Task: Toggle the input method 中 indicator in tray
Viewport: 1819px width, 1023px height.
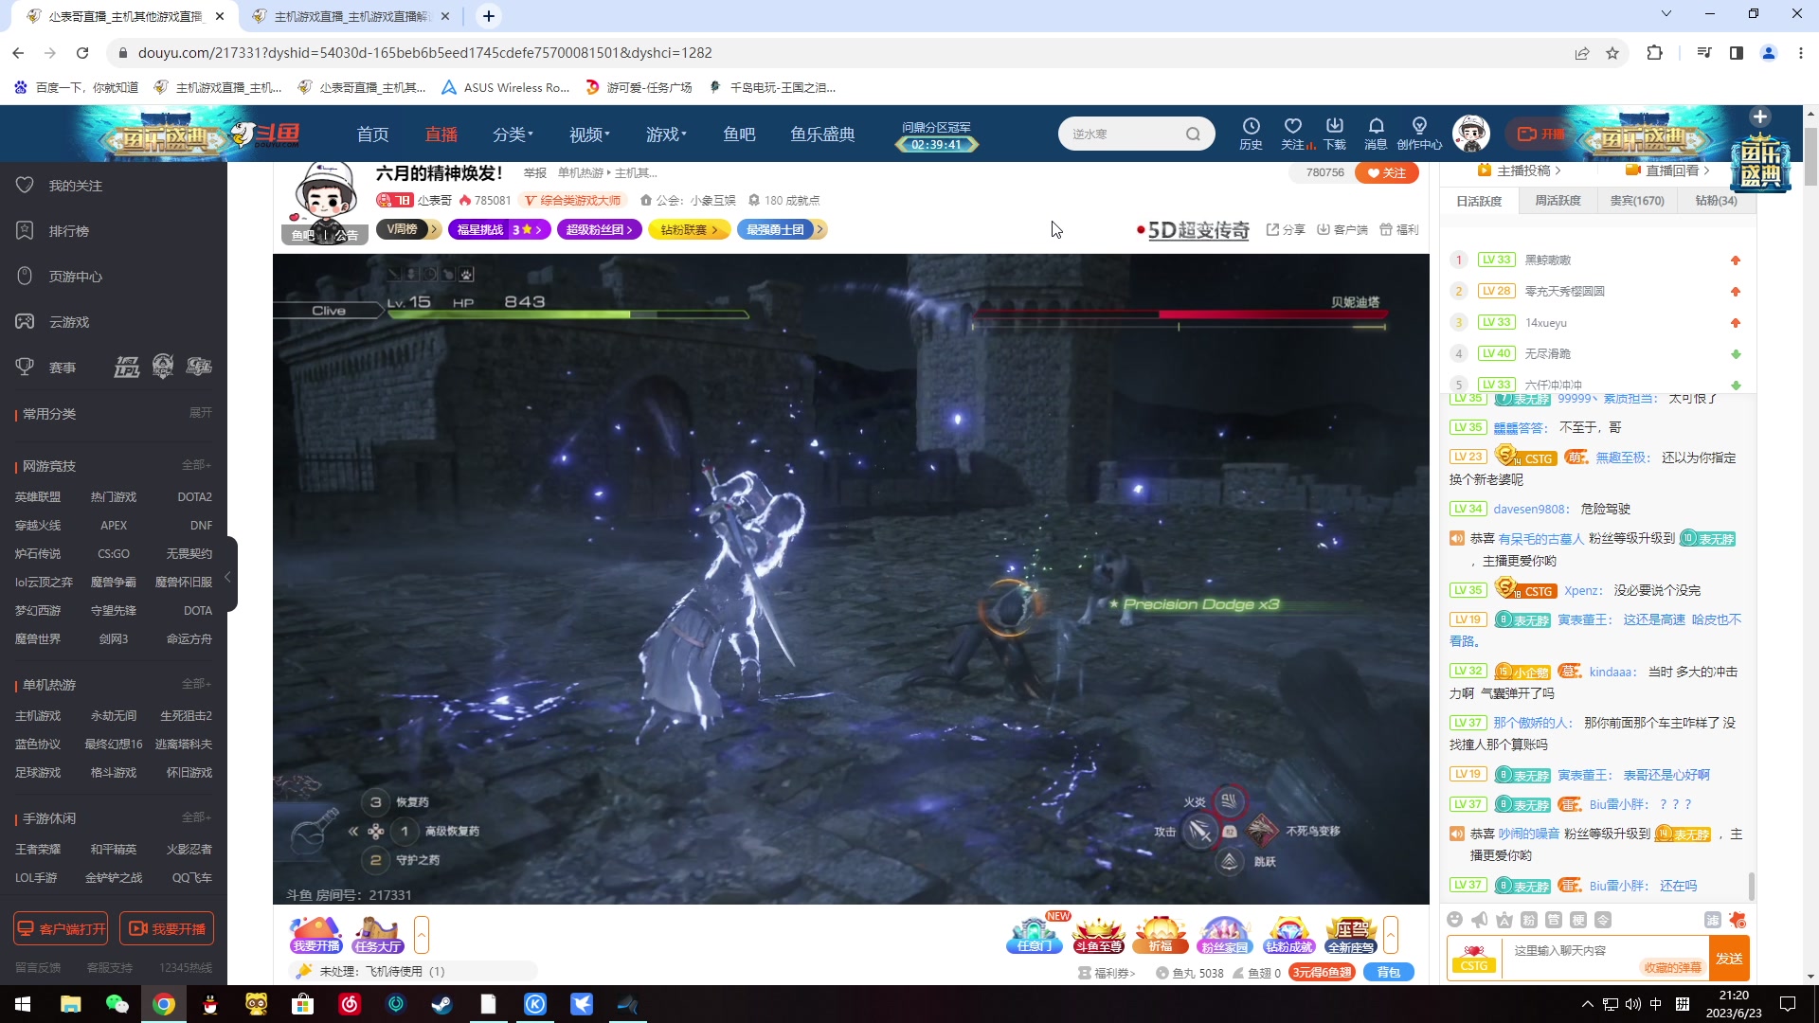Action: click(x=1656, y=1004)
